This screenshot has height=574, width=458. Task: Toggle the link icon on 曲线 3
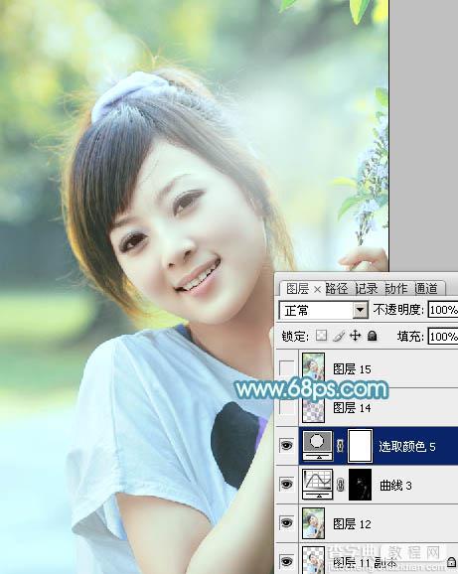click(340, 485)
